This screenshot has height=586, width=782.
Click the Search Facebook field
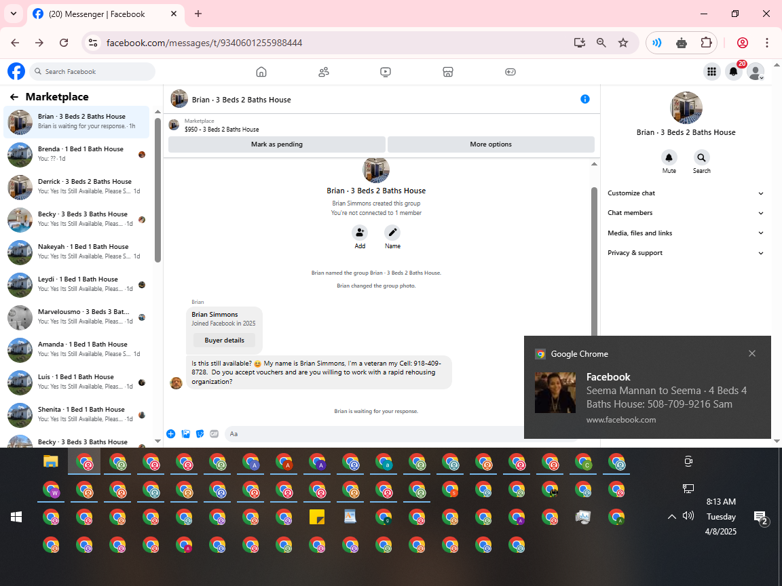(x=92, y=72)
